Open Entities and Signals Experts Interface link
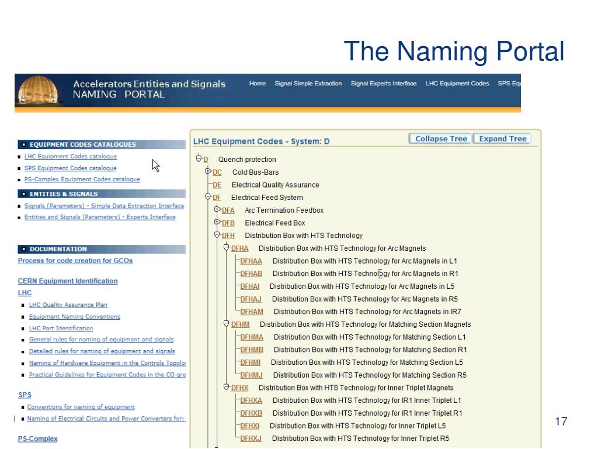The height and width of the screenshot is (449, 598). click(x=100, y=217)
